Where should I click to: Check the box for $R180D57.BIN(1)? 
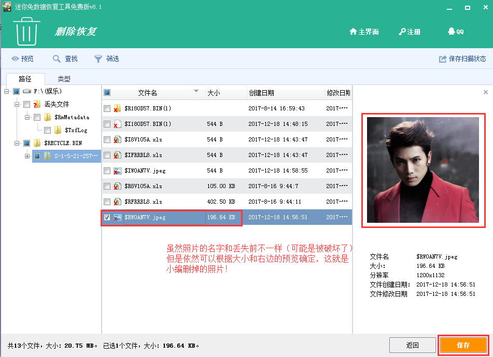pos(107,108)
